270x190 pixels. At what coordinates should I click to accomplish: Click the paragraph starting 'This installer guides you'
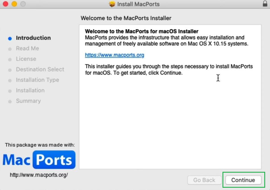(169, 69)
